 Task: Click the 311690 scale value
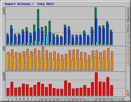coord(4,76)
